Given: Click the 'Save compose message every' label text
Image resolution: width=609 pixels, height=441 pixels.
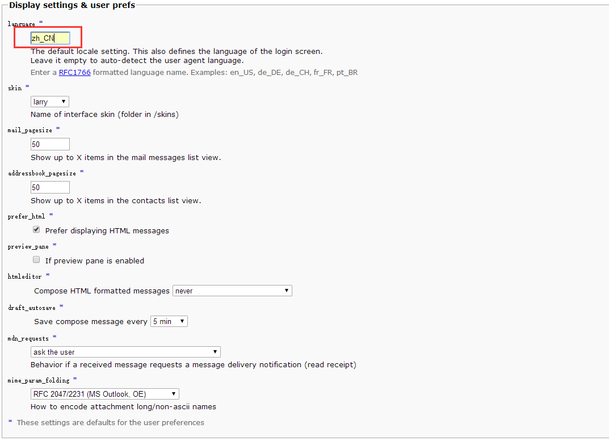Looking at the screenshot, I should 90,322.
